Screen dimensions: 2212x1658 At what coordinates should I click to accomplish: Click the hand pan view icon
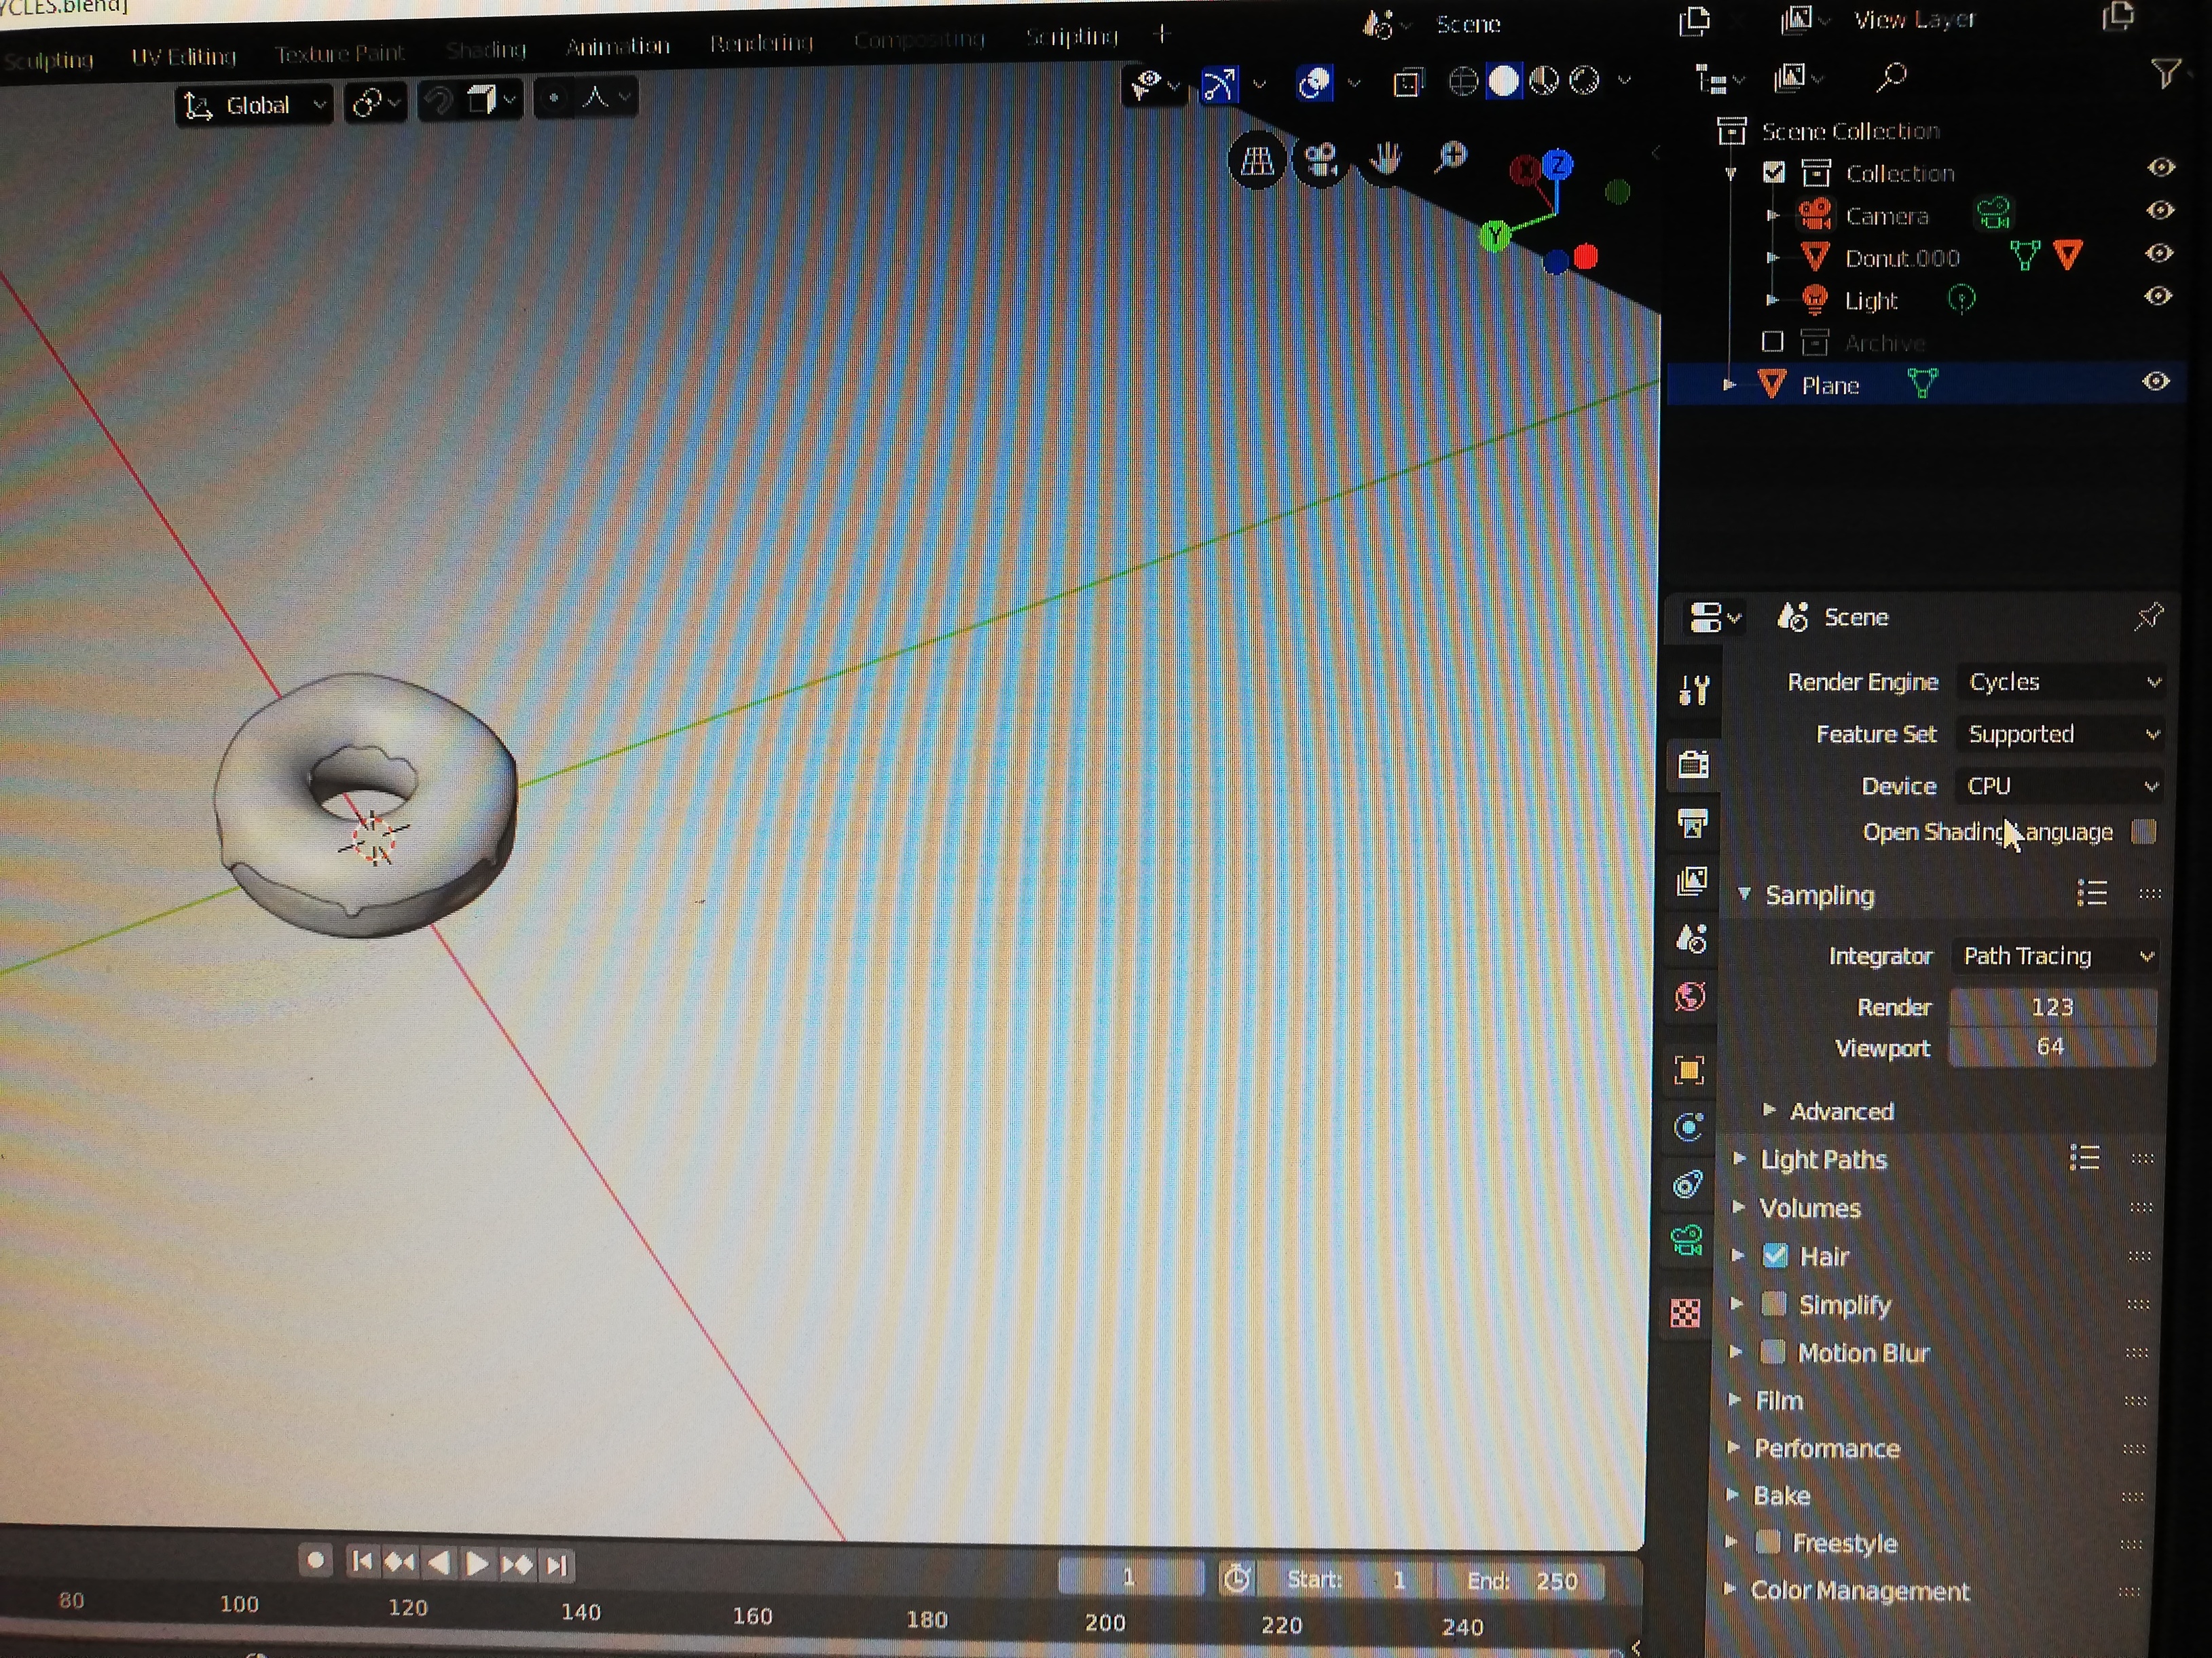pos(1385,158)
